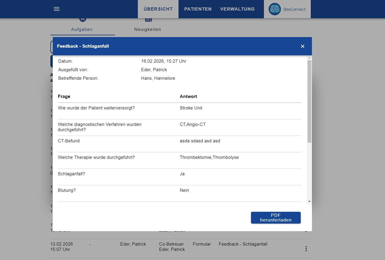
Task: Click Feedback - Schlaganfall in background table row
Action: (243, 244)
